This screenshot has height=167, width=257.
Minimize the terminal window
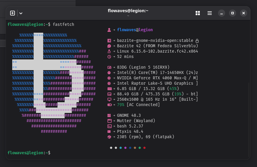(222, 13)
